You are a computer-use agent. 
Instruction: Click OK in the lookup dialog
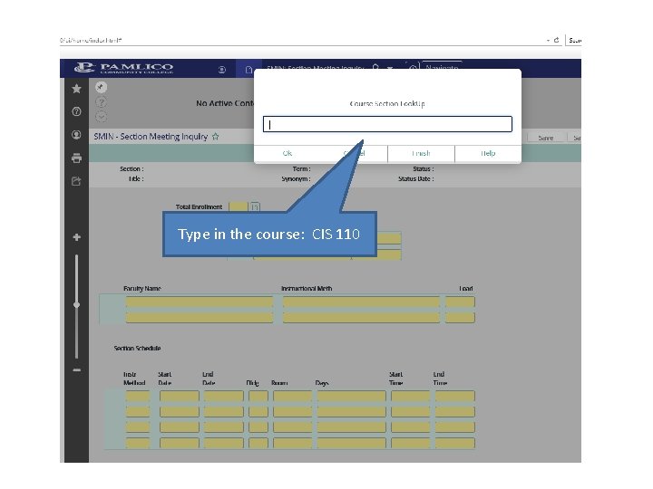(287, 153)
